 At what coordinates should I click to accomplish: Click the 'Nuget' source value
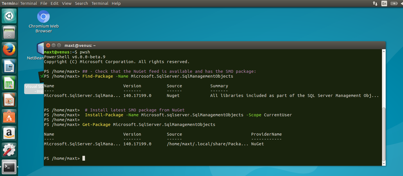coord(173,96)
